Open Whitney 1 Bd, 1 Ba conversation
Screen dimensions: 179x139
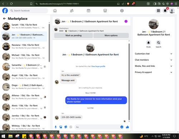[24, 127]
